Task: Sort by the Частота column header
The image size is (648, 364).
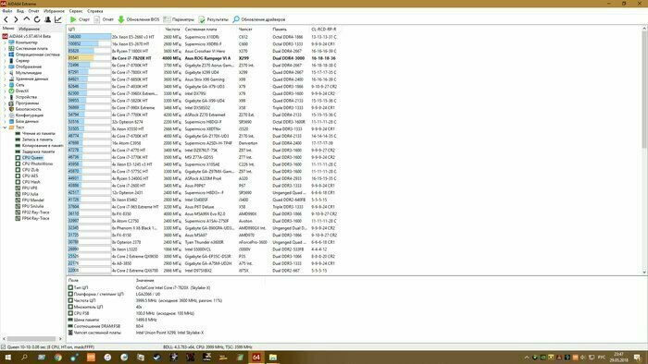Action: pyautogui.click(x=172, y=30)
